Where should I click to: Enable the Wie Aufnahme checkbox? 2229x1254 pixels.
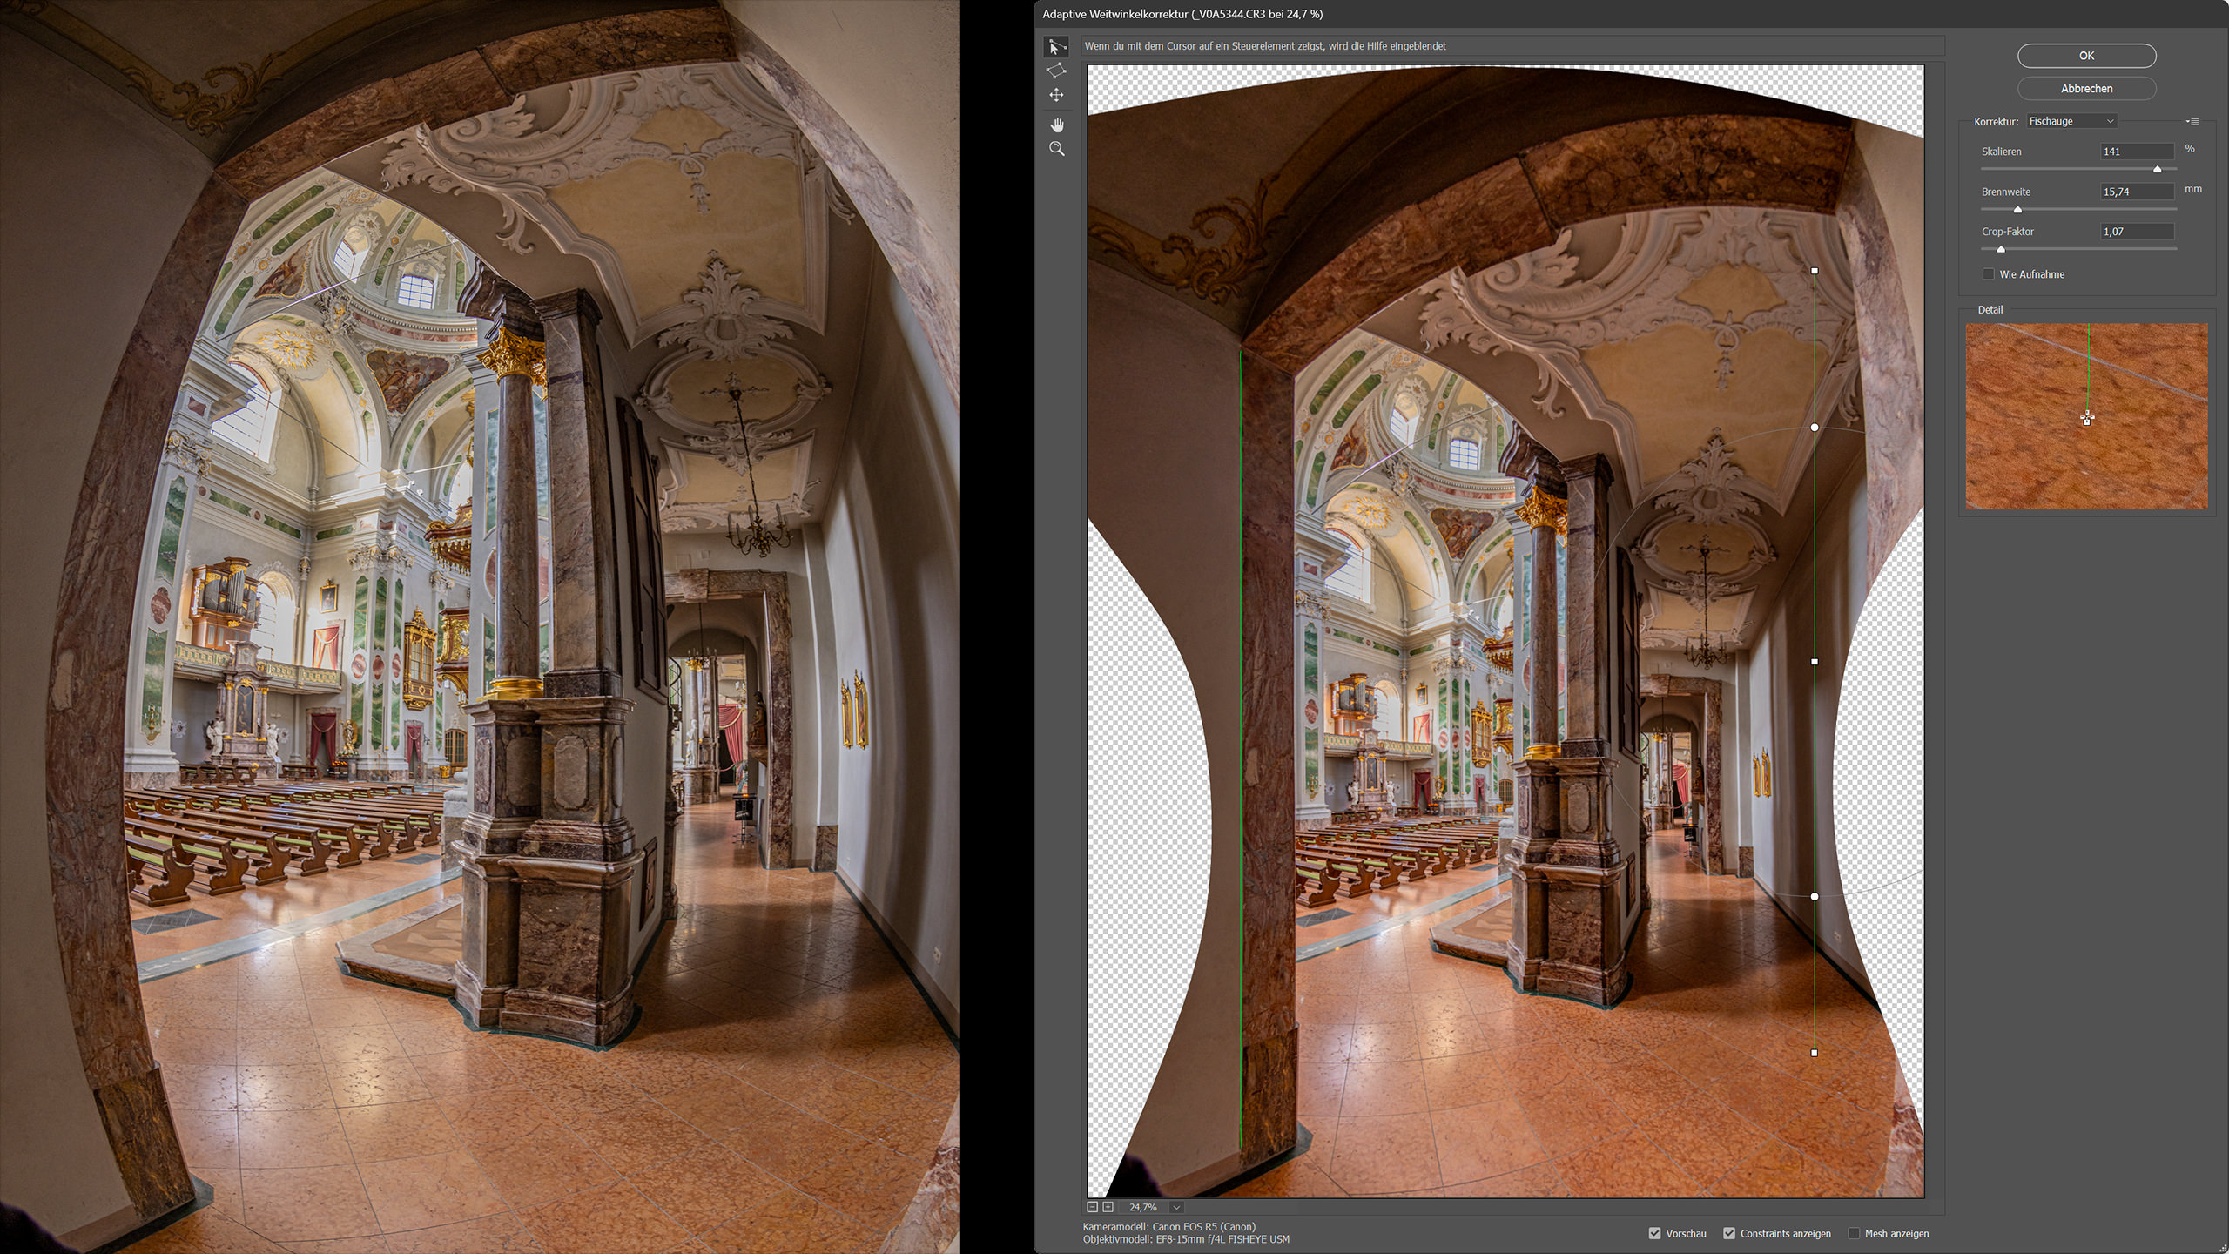pyautogui.click(x=1989, y=274)
